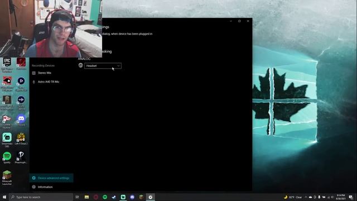The image size is (357, 201).
Task: Open Discord from the taskbar
Action: coord(132,197)
